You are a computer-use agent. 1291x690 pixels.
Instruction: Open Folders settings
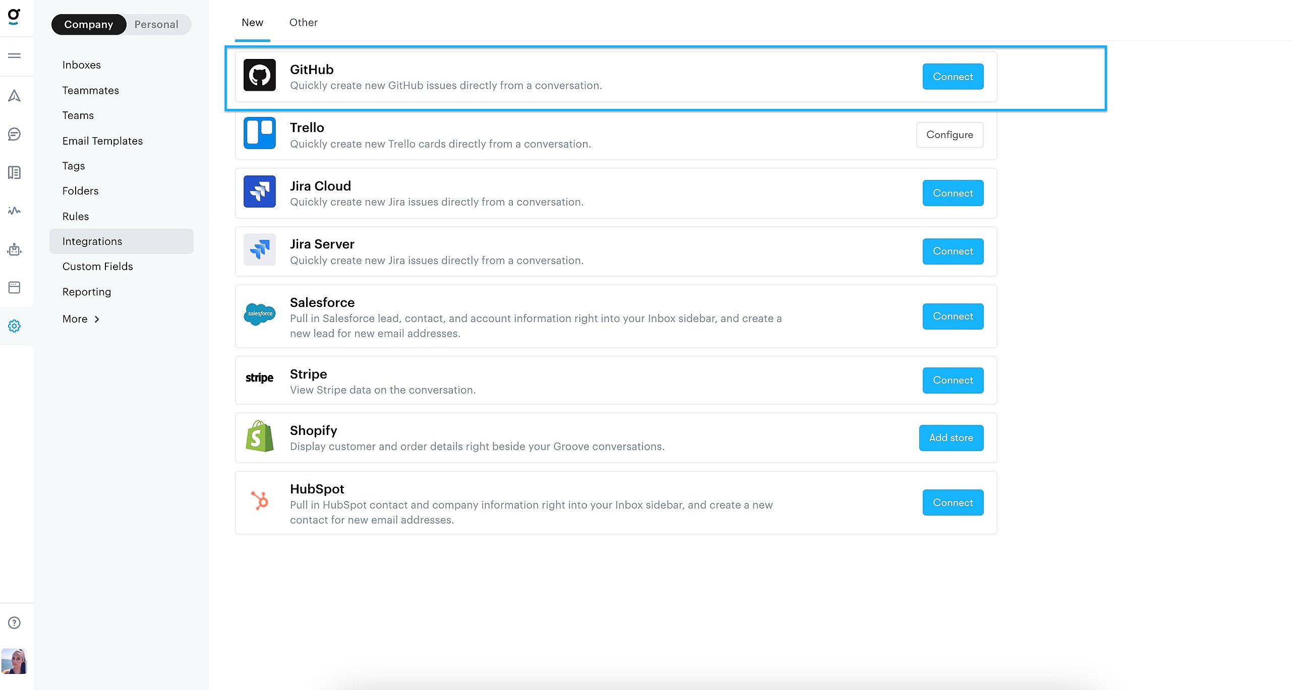(81, 191)
